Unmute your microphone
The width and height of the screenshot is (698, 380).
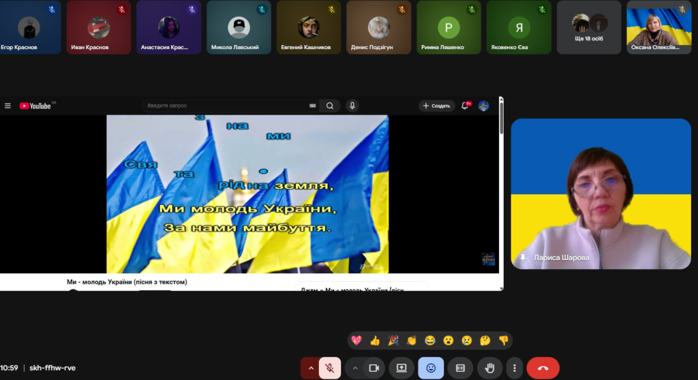pyautogui.click(x=330, y=368)
